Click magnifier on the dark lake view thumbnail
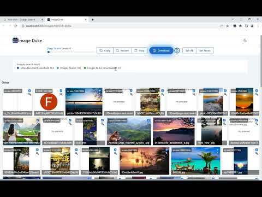The width and height of the screenshot is (262, 197). pyautogui.click(x=224, y=124)
